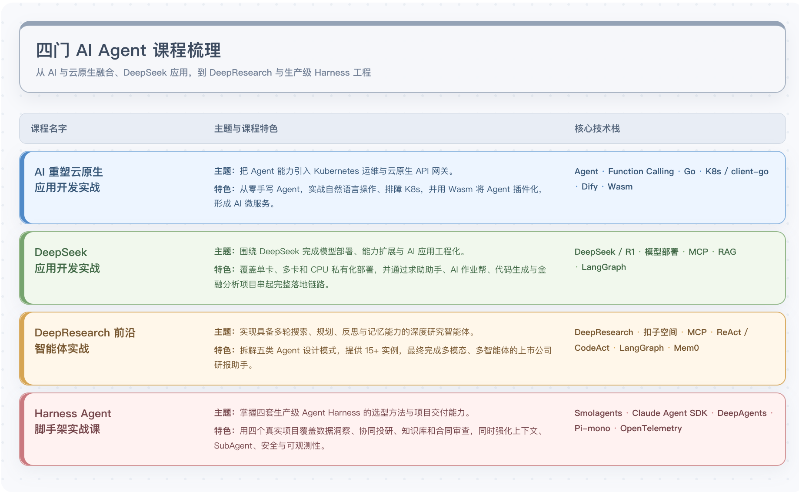Viewport: 799px width, 492px height.
Task: Select the RAG tag in DeepSeek row
Action: (x=727, y=252)
